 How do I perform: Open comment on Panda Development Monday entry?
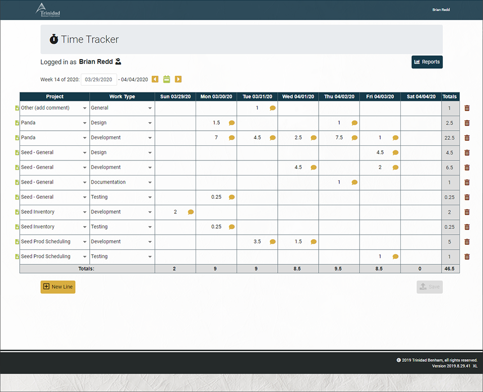232,138
